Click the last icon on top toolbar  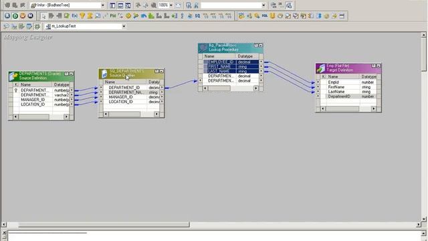289,5
